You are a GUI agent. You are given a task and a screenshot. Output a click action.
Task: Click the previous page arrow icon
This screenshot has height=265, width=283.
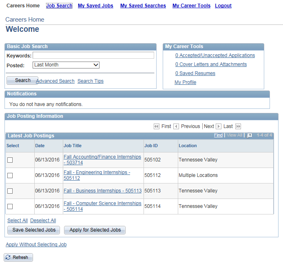[176, 126]
